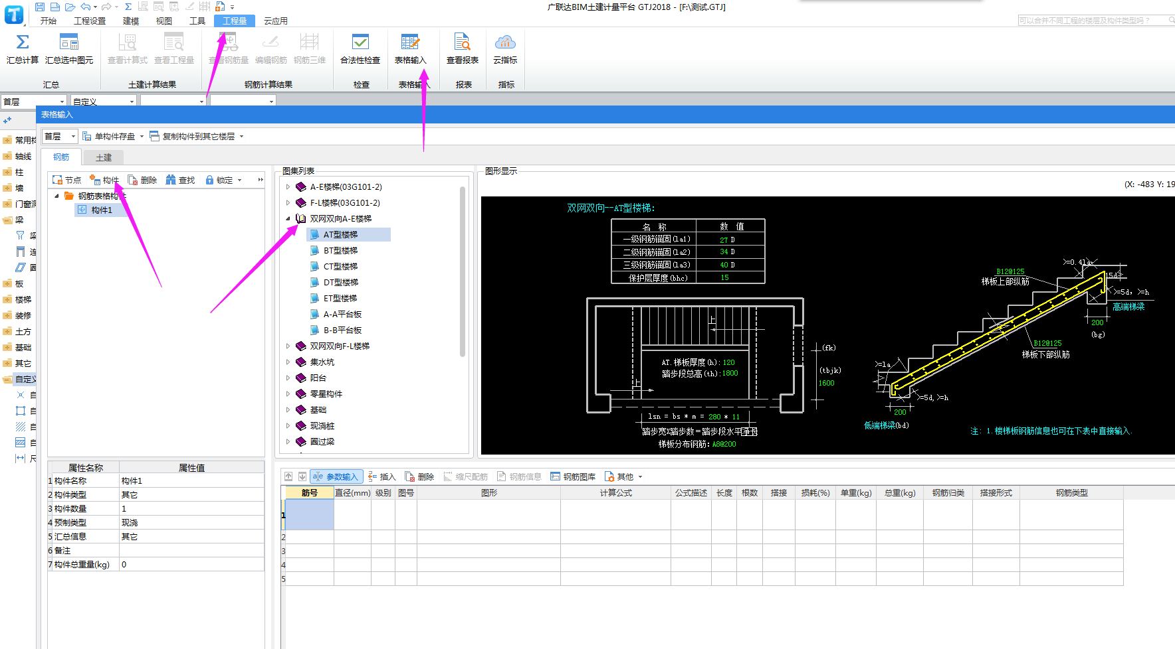The width and height of the screenshot is (1175, 649).
Task: Select A-A平台板 in the atlas list
Action: tap(342, 315)
